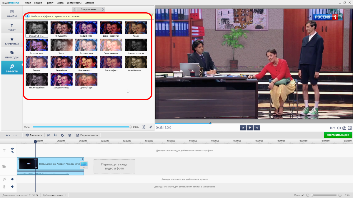This screenshot has width=353, height=198.
Task: Toggle preview volume speaker icon
Action: coord(339,128)
